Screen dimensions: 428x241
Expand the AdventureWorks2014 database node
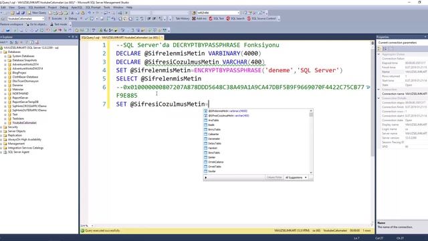pyautogui.click(x=5, y=64)
